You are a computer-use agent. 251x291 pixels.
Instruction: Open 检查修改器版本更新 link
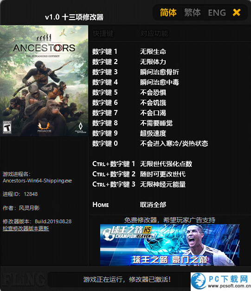26,228
